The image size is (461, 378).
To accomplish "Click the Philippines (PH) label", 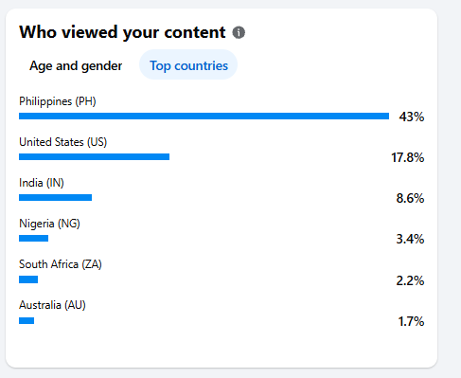I will pos(58,101).
